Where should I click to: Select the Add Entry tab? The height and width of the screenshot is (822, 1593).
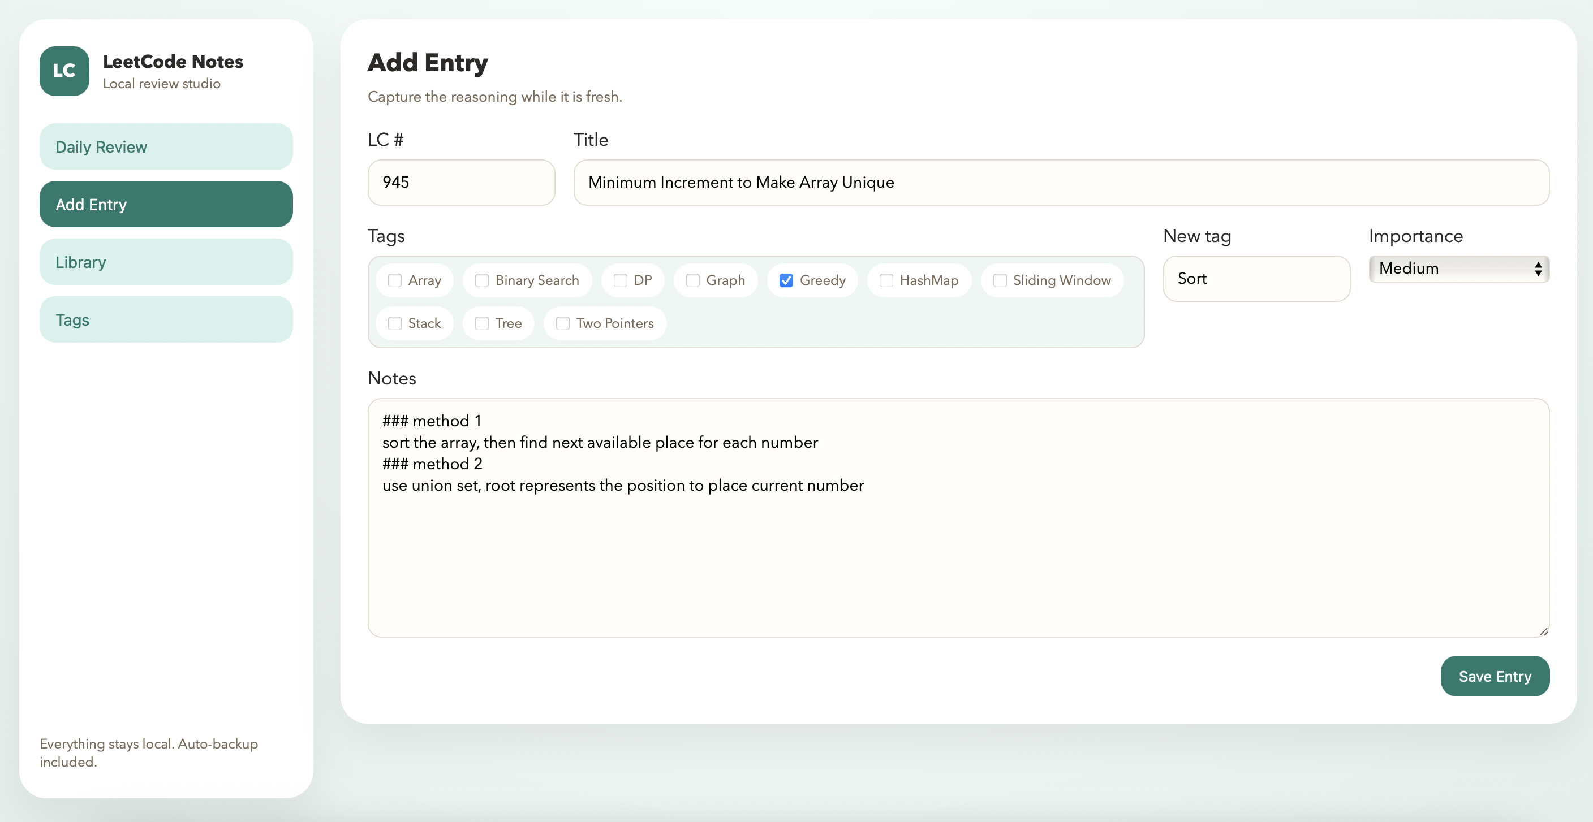pos(165,204)
